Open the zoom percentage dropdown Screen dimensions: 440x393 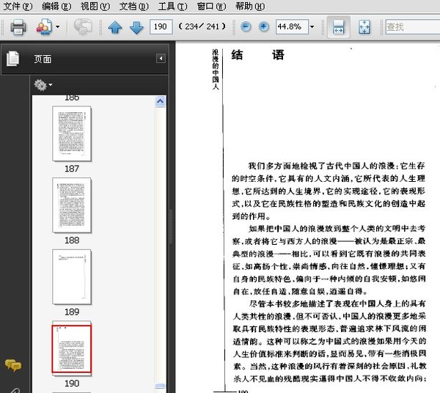coord(312,28)
